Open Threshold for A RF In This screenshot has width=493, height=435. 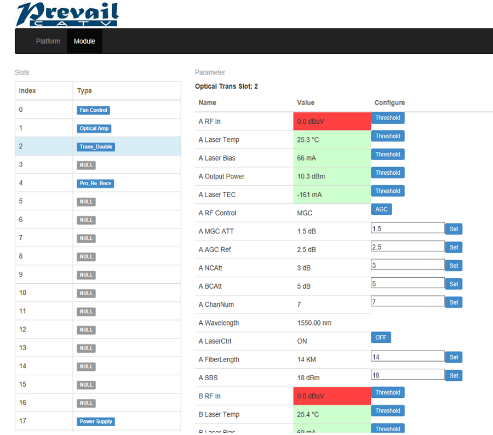387,118
